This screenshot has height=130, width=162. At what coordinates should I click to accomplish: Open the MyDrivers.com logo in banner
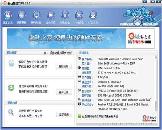tap(140, 38)
